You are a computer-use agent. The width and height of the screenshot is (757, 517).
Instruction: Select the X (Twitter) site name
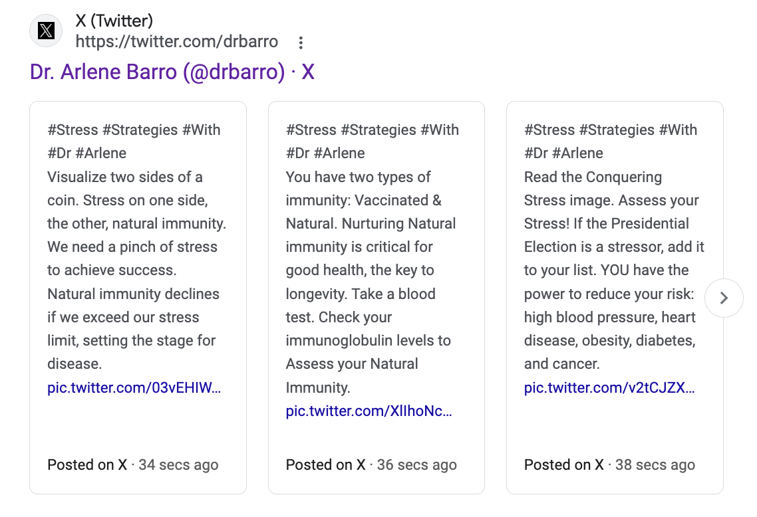point(114,21)
